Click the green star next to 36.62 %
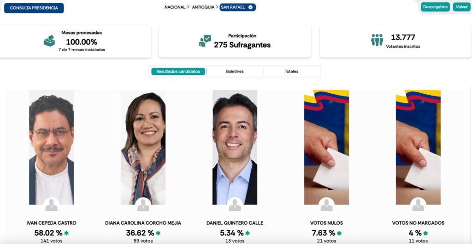Image resolution: width=472 pixels, height=244 pixels. point(158,233)
